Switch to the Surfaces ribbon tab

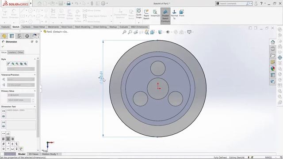coord(27,27)
